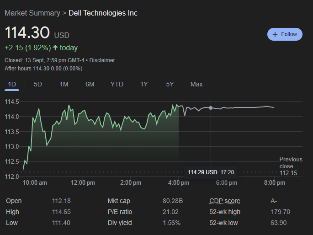Click the Mkt cap value 80.28B

(173, 201)
